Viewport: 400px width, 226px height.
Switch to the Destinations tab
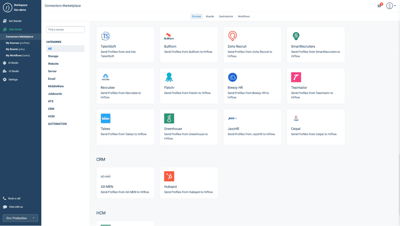pyautogui.click(x=226, y=16)
